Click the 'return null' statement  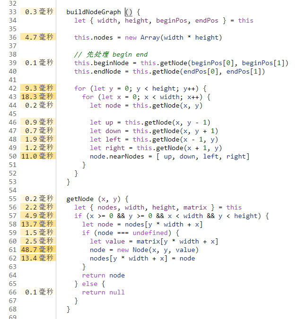[103, 292]
